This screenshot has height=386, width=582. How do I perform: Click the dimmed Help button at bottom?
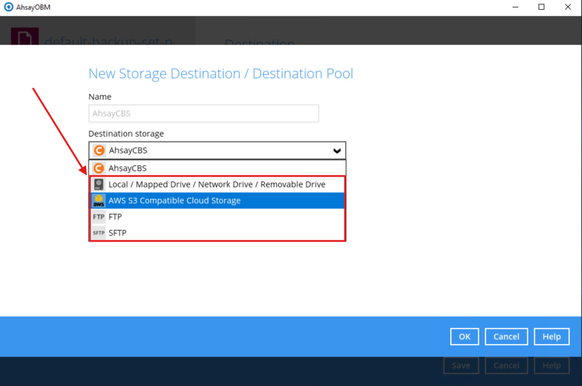point(552,365)
